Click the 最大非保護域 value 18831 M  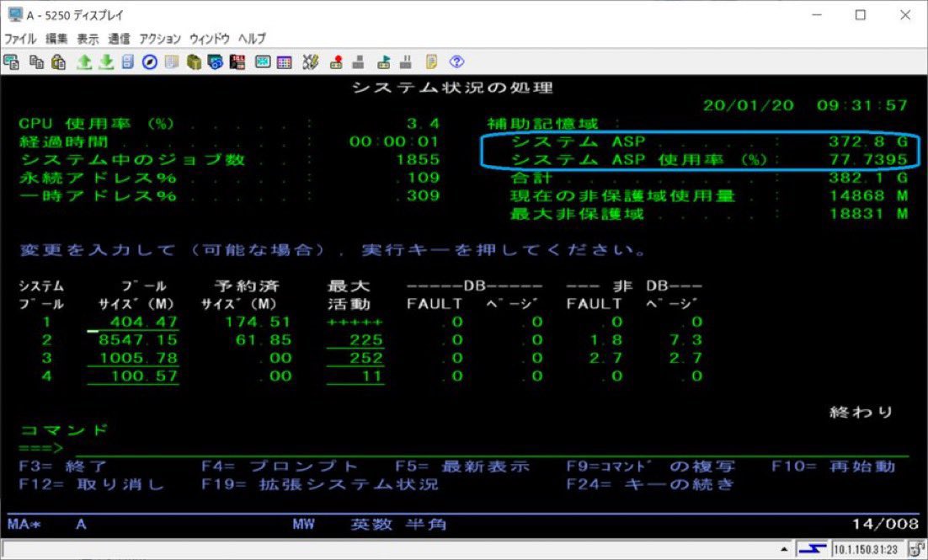point(868,214)
